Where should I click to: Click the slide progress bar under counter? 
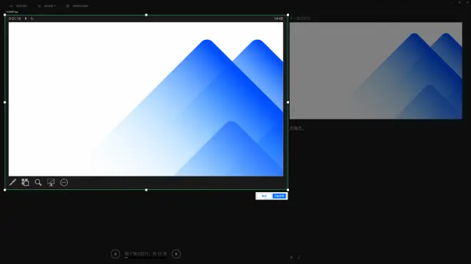click(146, 258)
